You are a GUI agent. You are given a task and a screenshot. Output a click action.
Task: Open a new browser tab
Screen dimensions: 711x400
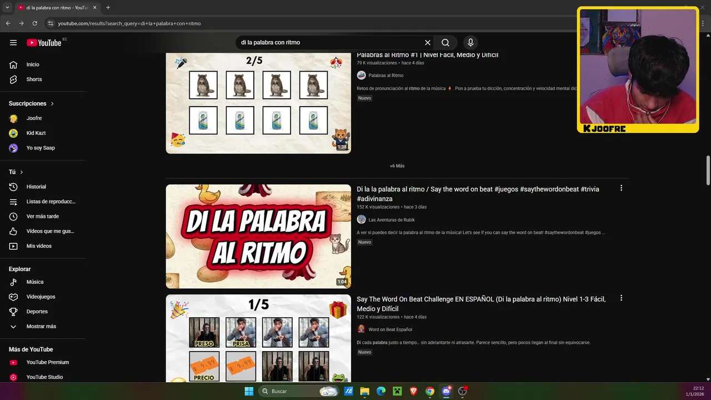(108, 8)
